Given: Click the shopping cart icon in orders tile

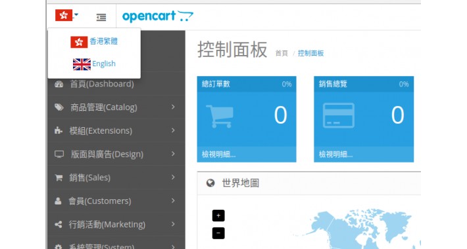Looking at the screenshot, I should point(220,116).
